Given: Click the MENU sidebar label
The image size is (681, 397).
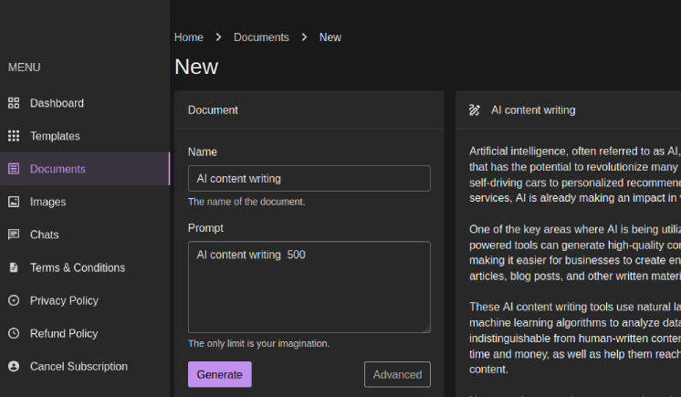Looking at the screenshot, I should click(25, 68).
